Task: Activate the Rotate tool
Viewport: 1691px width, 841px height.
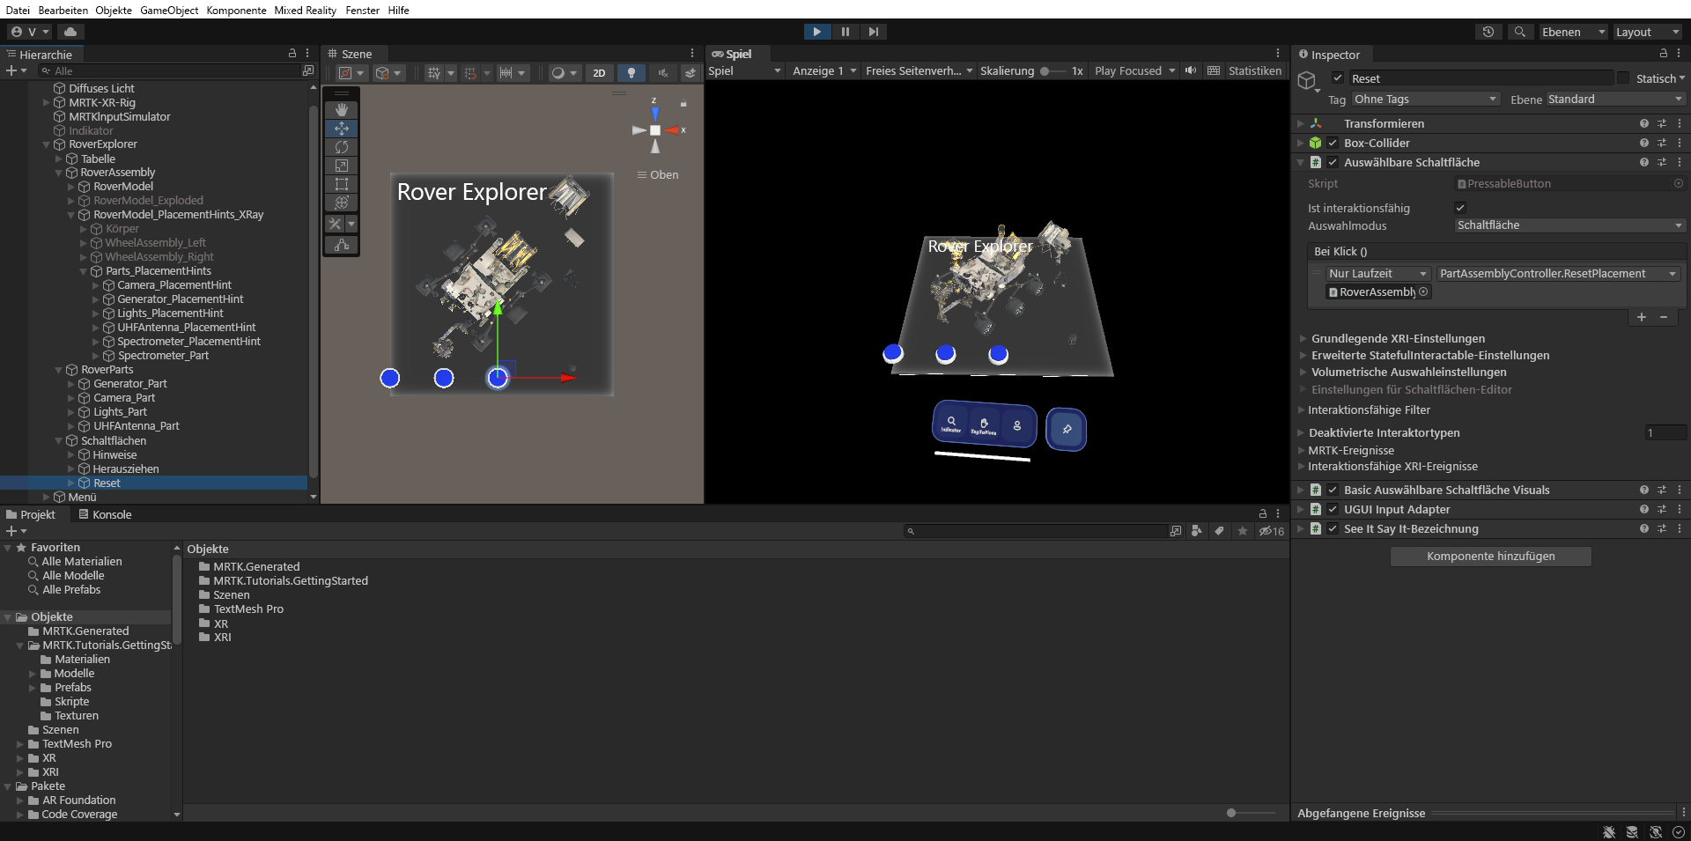Action: coord(342,147)
